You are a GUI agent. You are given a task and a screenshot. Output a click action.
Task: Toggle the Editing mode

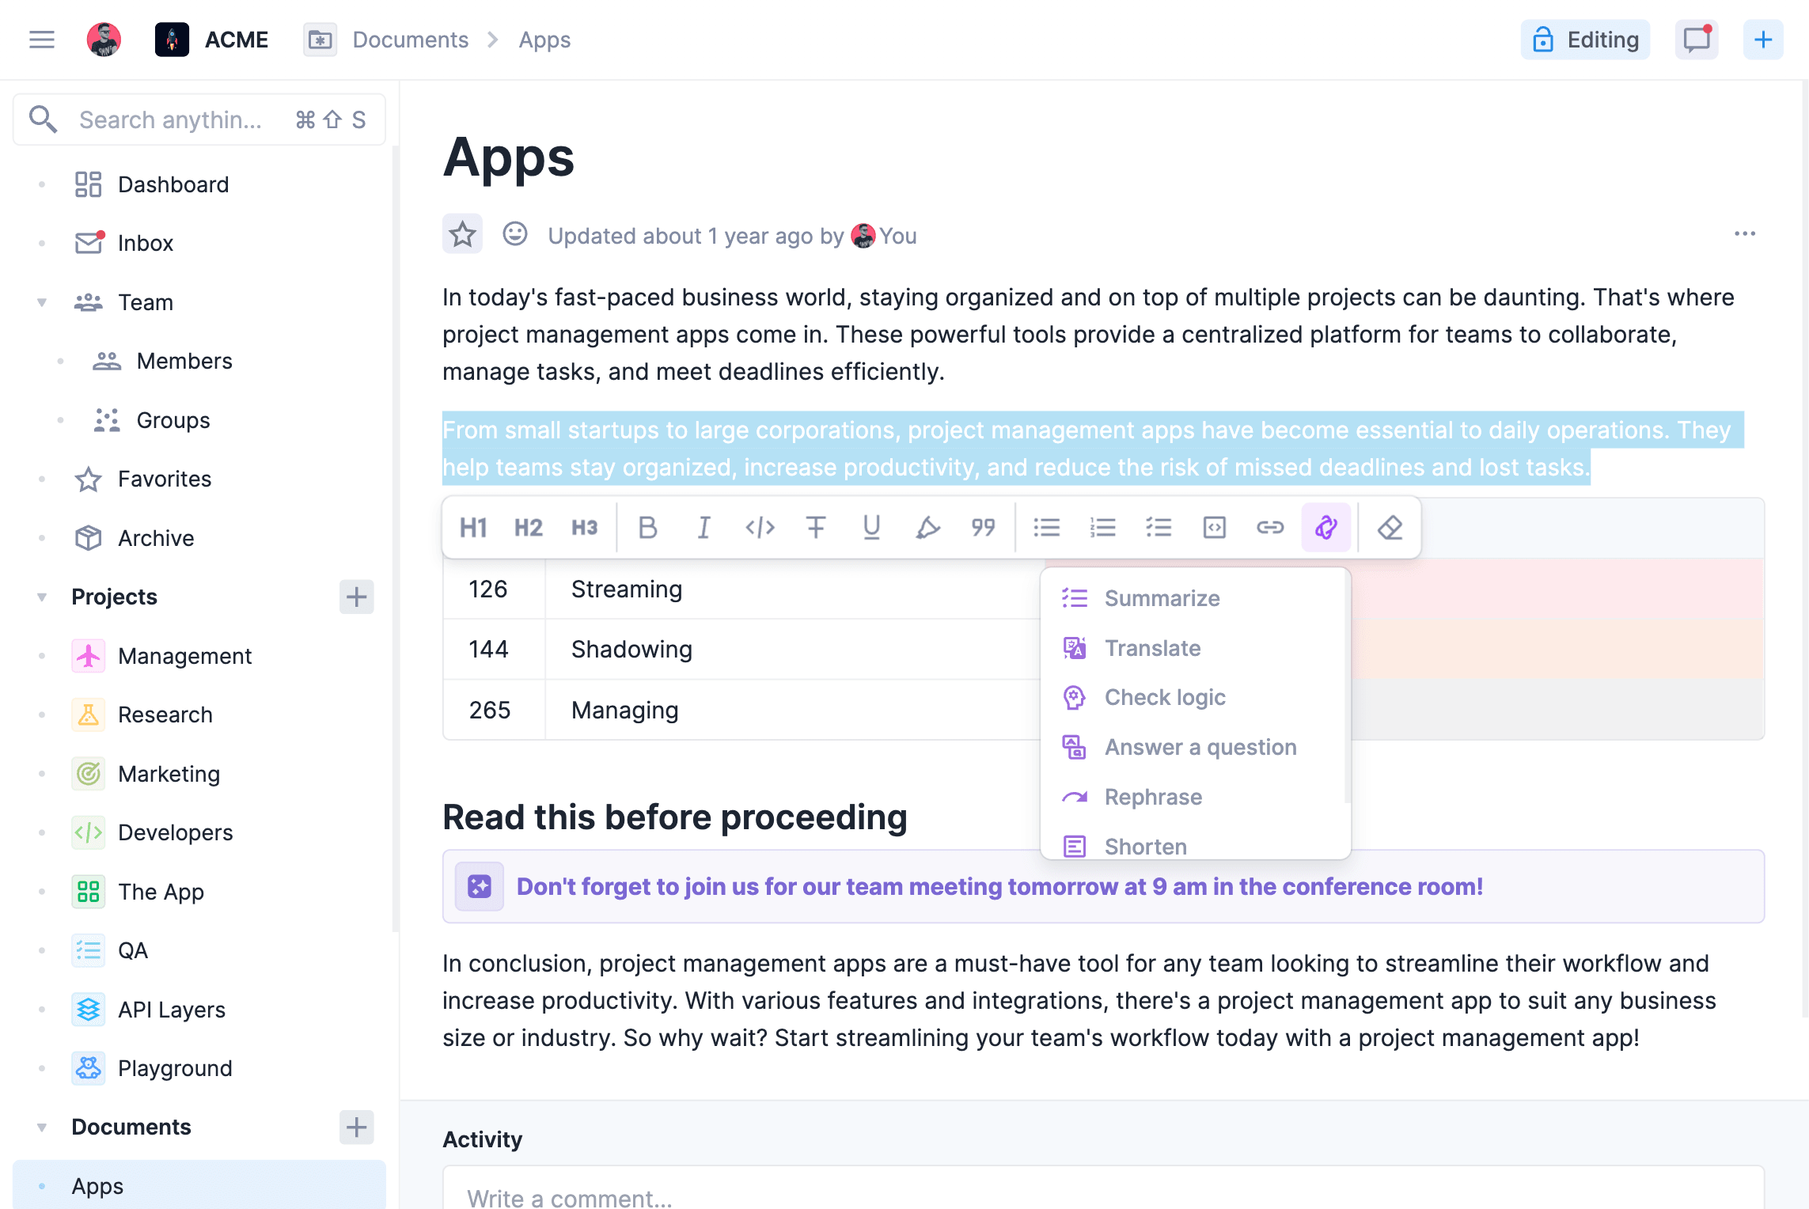(1585, 39)
